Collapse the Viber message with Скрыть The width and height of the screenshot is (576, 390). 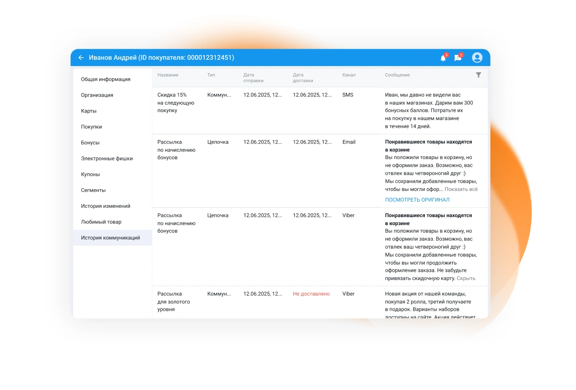click(466, 278)
